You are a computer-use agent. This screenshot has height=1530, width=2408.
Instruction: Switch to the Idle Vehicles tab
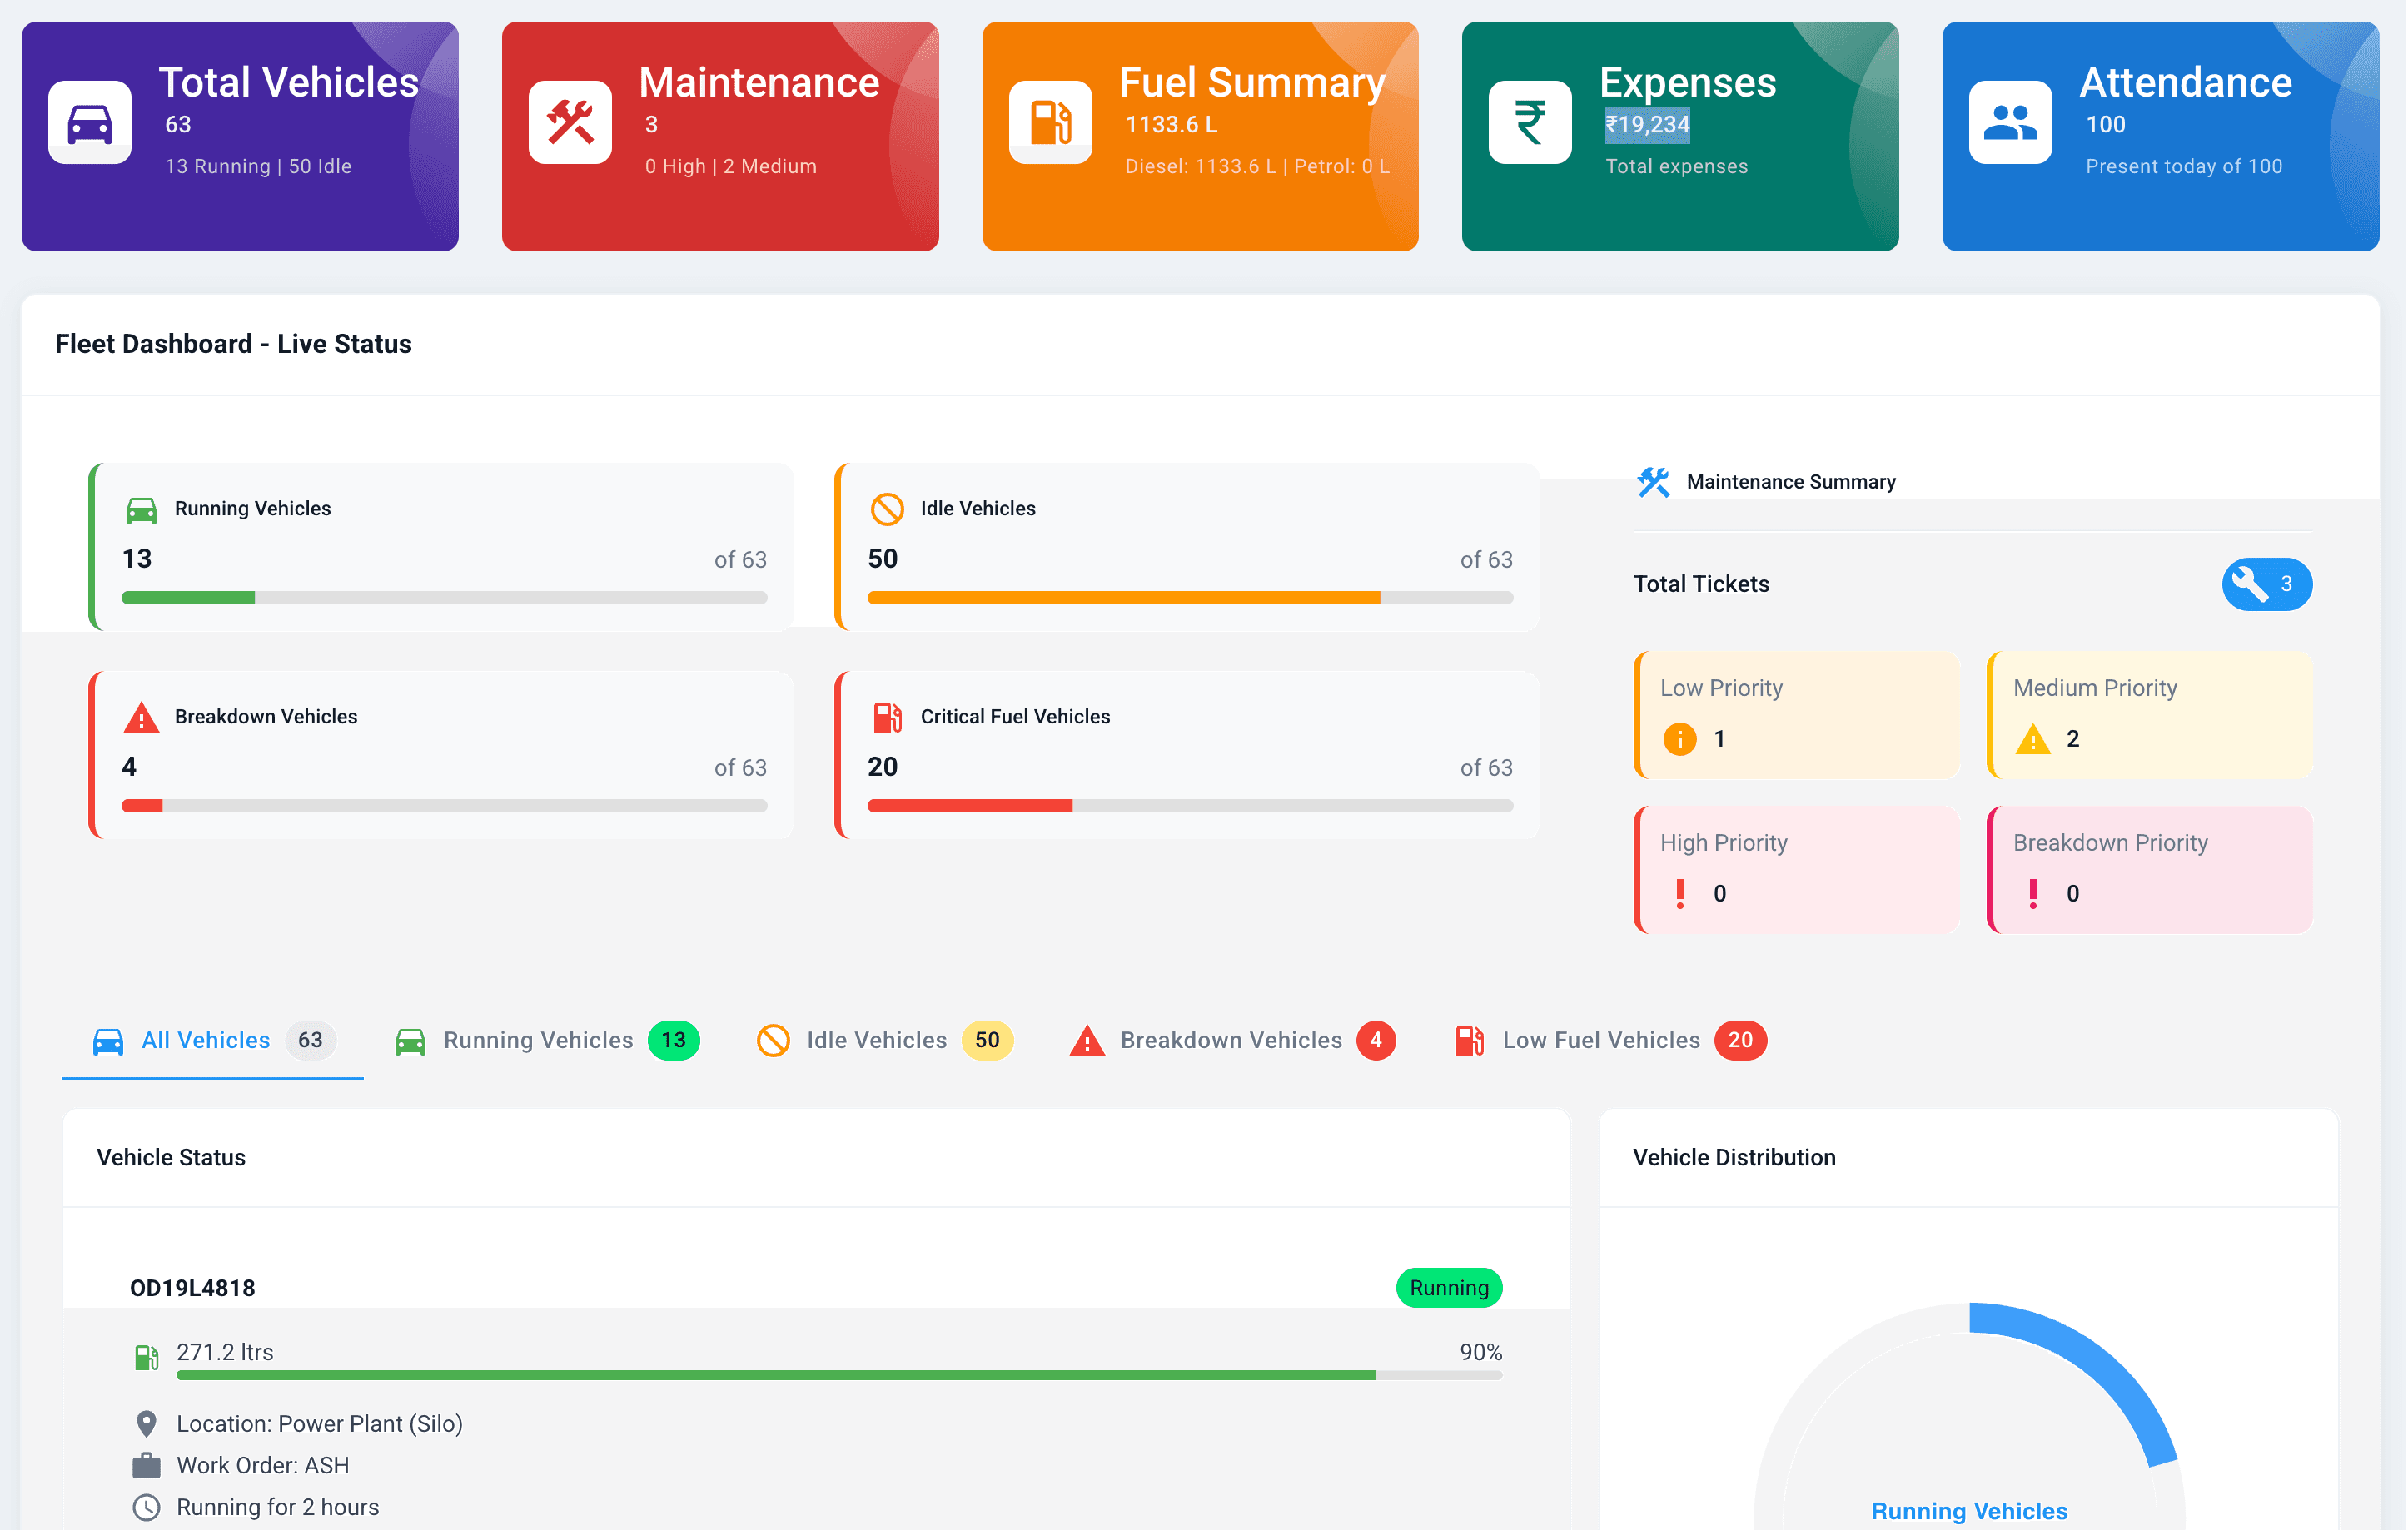876,1040
